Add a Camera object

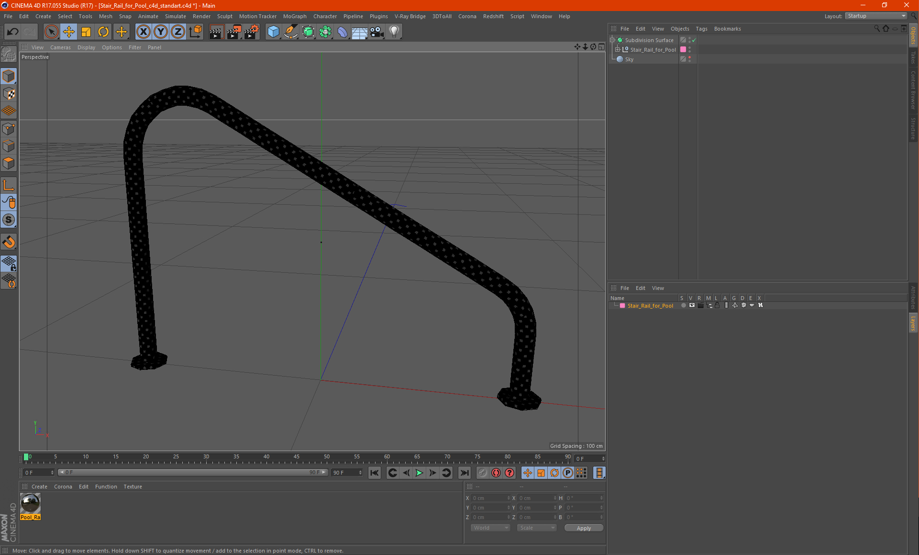pyautogui.click(x=377, y=32)
